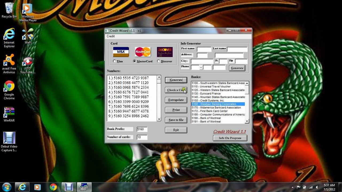342x192 pixels.
Task: Switch to Debut Video Capture taskbar icon
Action: coord(69,187)
